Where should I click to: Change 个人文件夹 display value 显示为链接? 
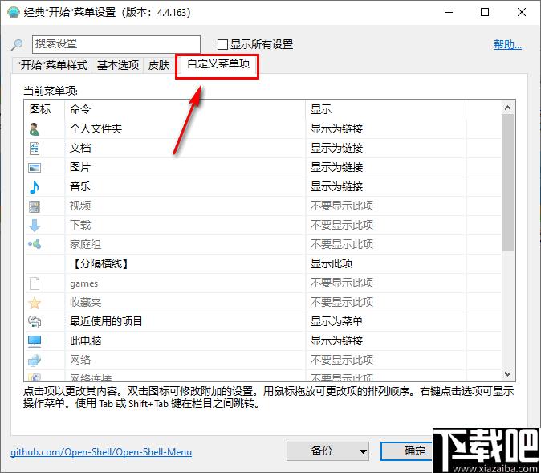[337, 129]
